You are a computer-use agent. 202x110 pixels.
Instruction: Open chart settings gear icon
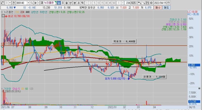click(x=151, y=3)
